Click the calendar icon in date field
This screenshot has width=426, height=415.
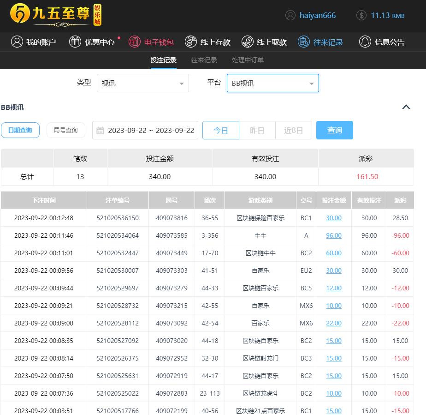coord(101,131)
